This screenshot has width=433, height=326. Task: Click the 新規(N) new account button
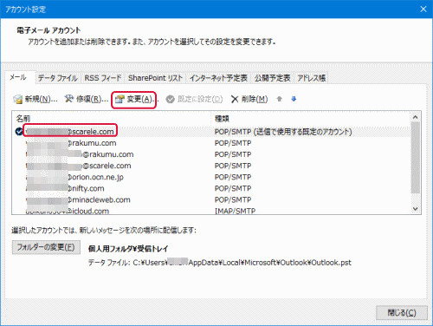(36, 99)
